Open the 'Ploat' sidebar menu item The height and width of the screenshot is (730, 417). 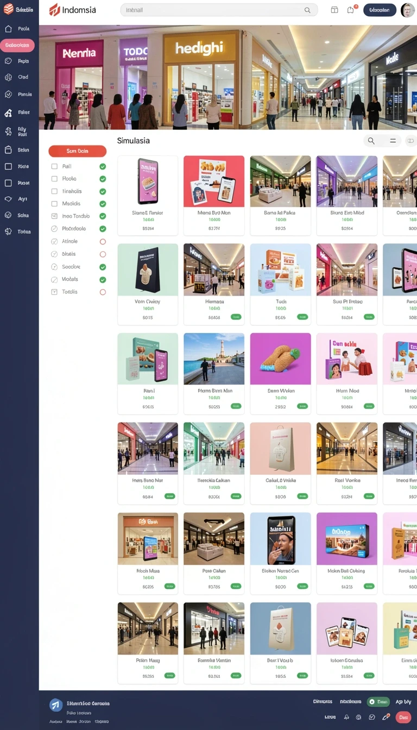tap(17, 183)
